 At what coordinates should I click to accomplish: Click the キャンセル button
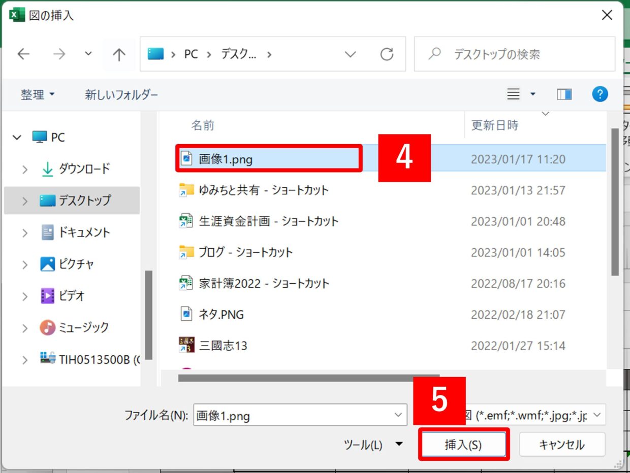562,445
